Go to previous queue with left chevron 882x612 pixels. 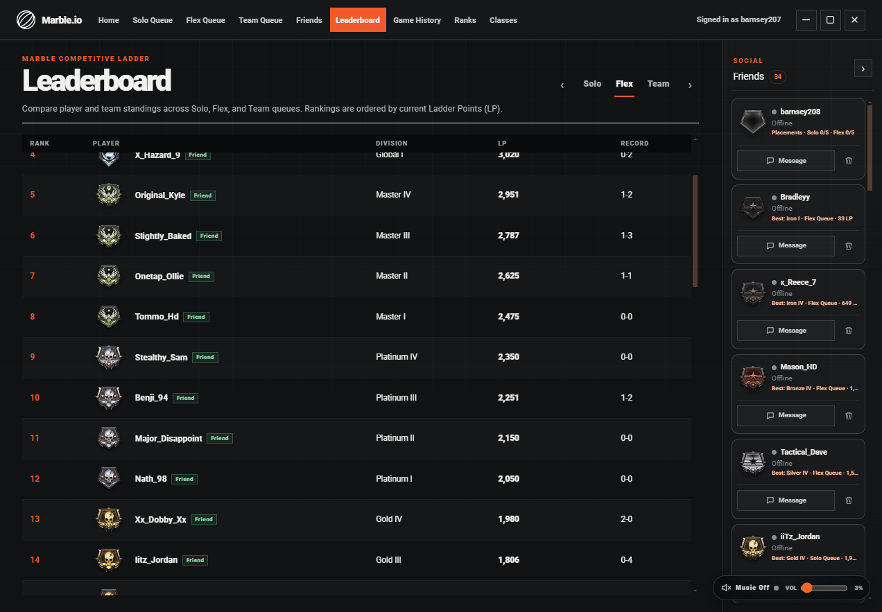[562, 85]
